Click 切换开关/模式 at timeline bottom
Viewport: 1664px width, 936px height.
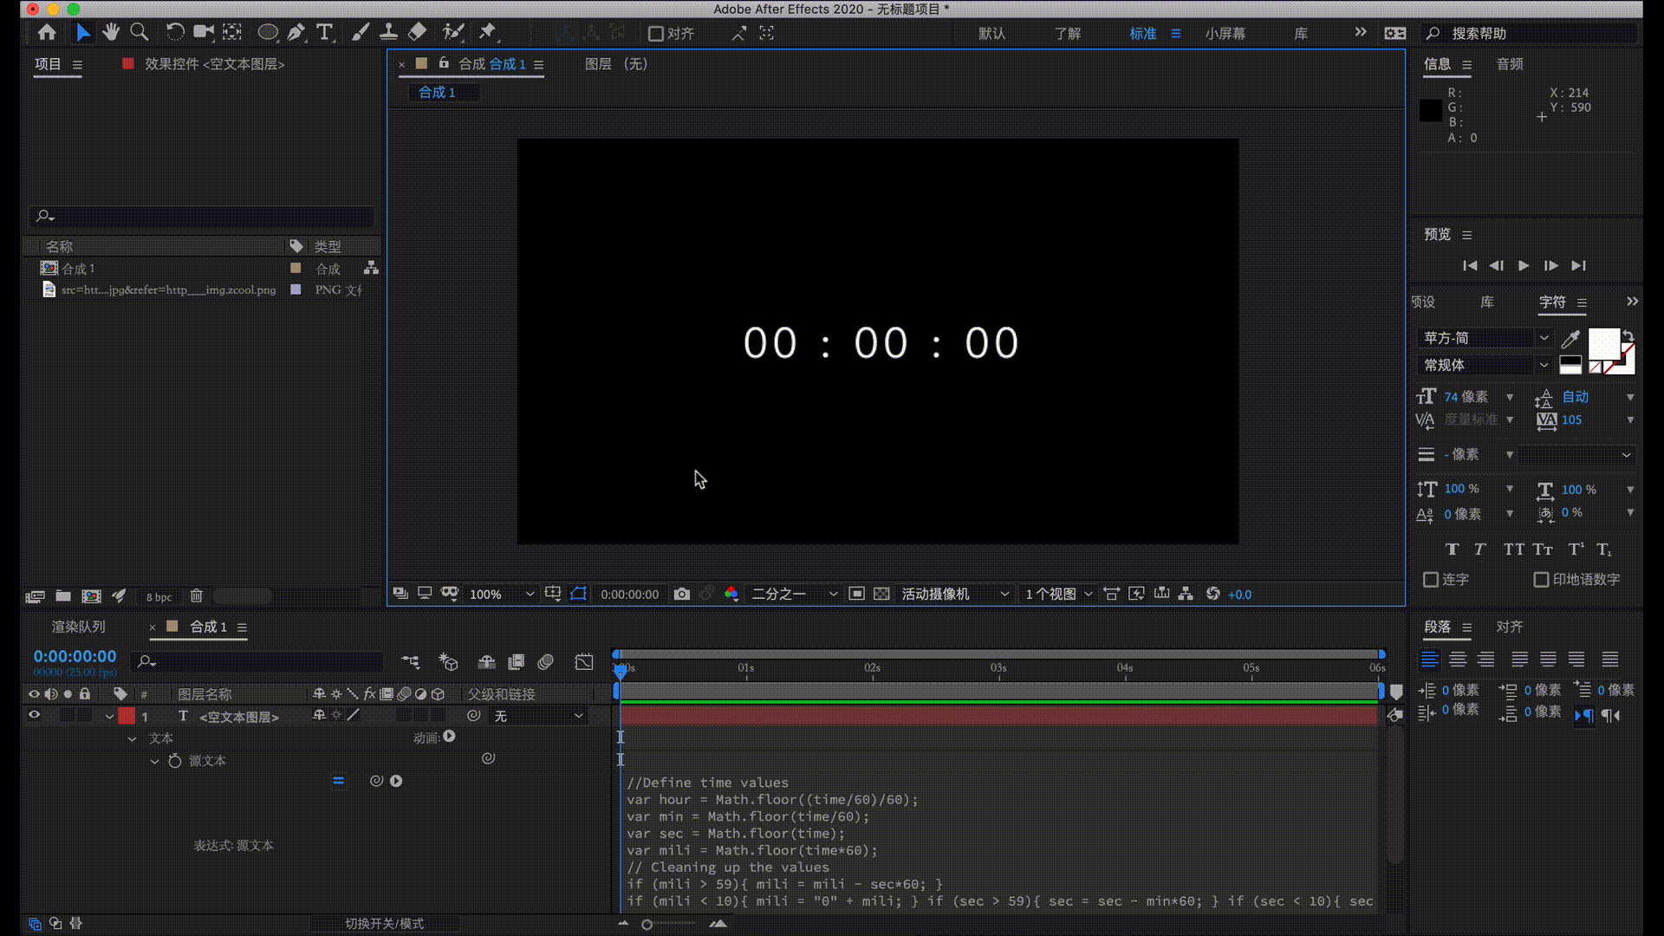[x=385, y=924]
